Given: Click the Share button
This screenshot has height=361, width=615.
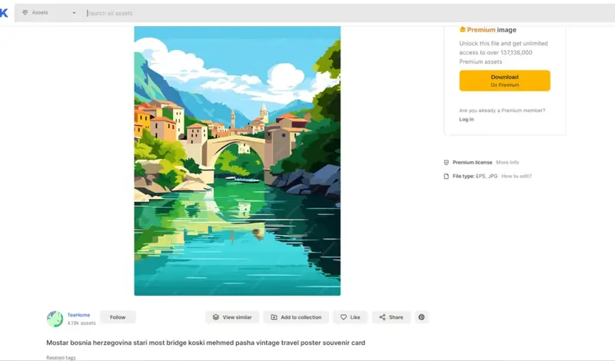Looking at the screenshot, I should tap(391, 317).
